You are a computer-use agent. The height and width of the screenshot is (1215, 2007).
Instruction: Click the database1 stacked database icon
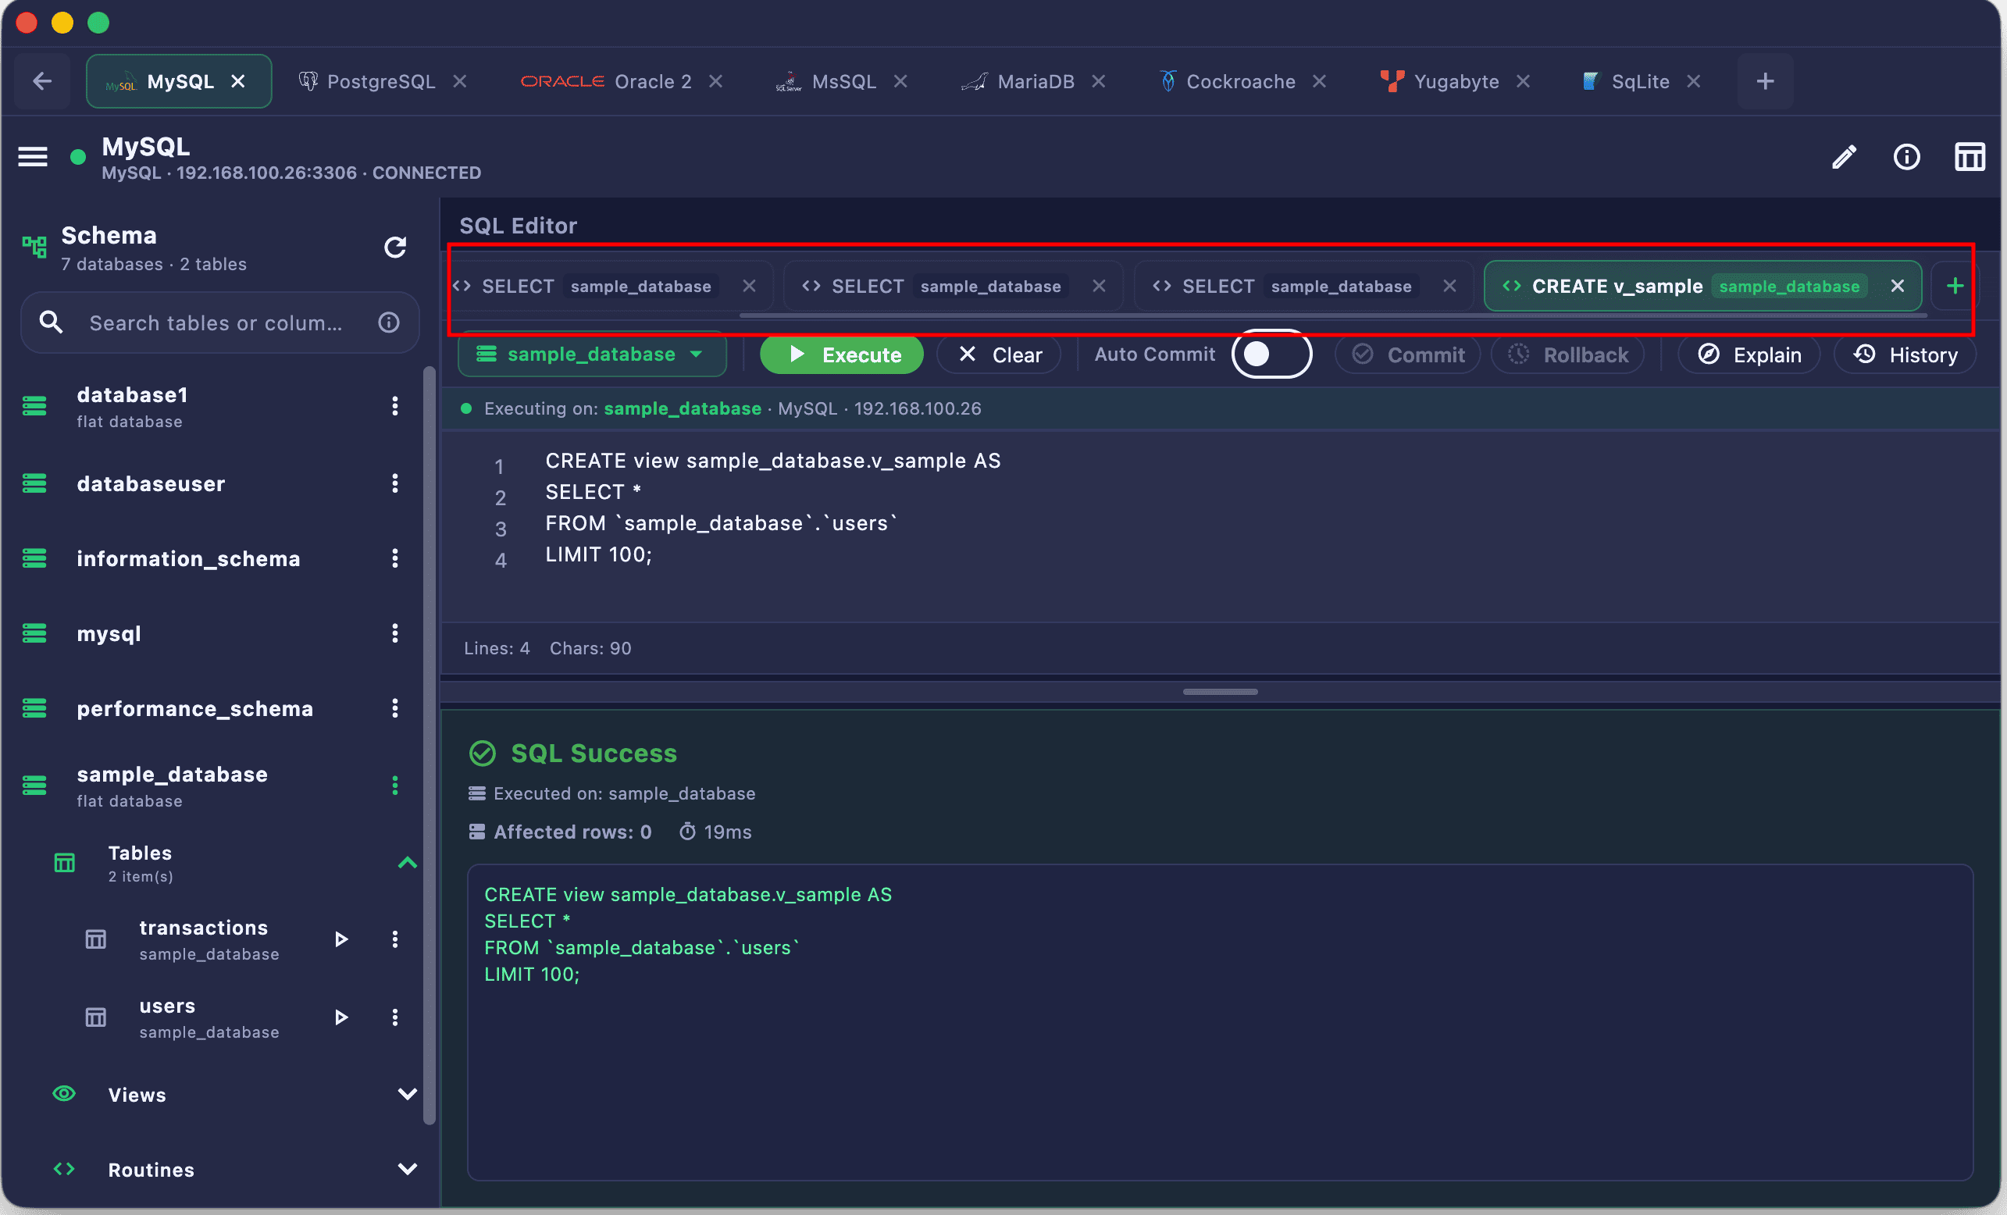(x=34, y=405)
